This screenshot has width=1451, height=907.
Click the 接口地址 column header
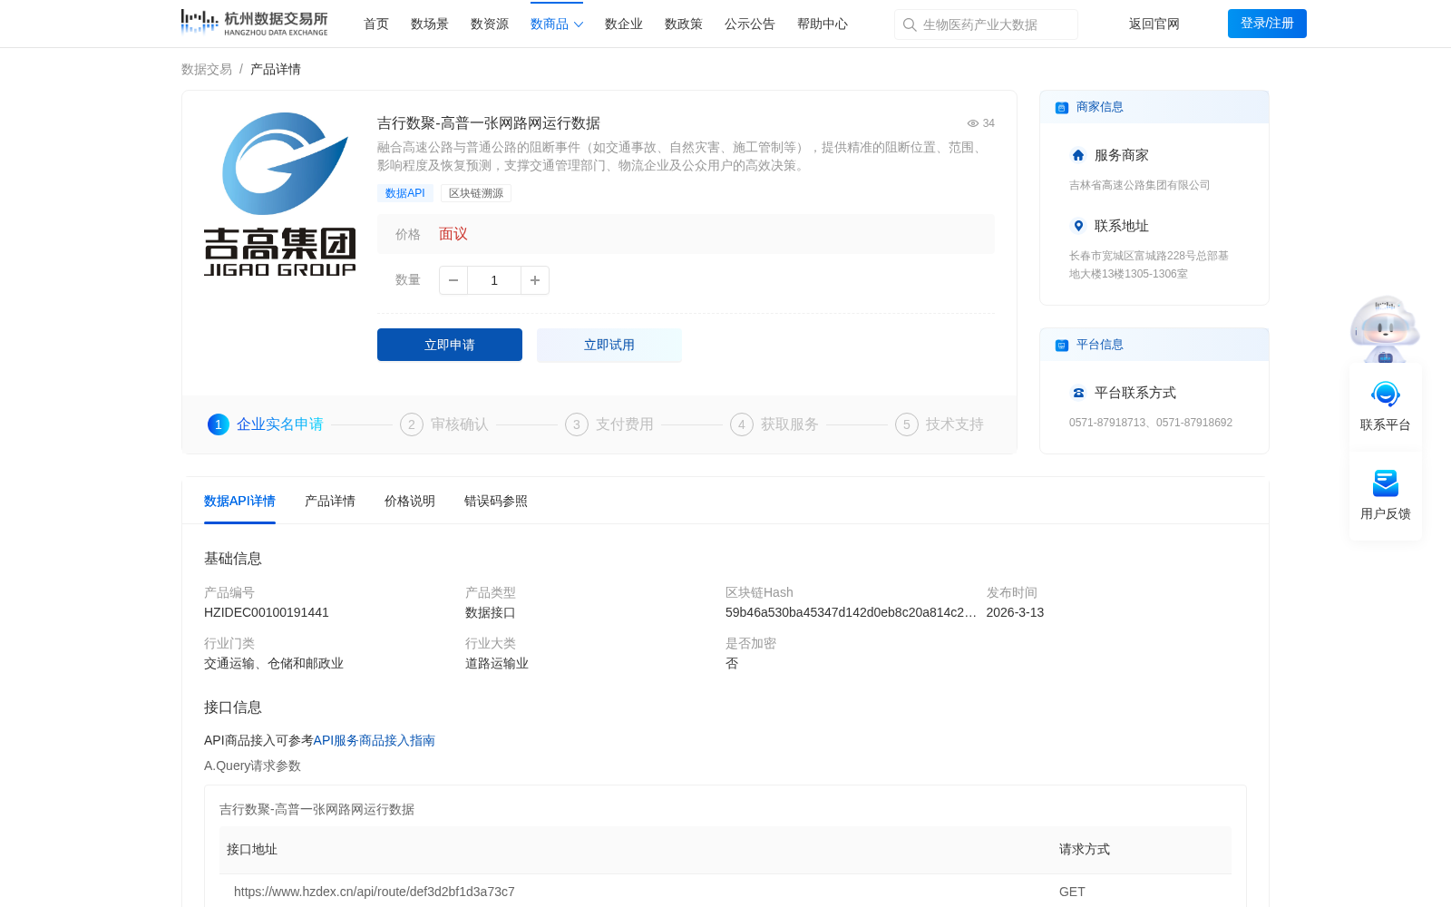(x=252, y=849)
